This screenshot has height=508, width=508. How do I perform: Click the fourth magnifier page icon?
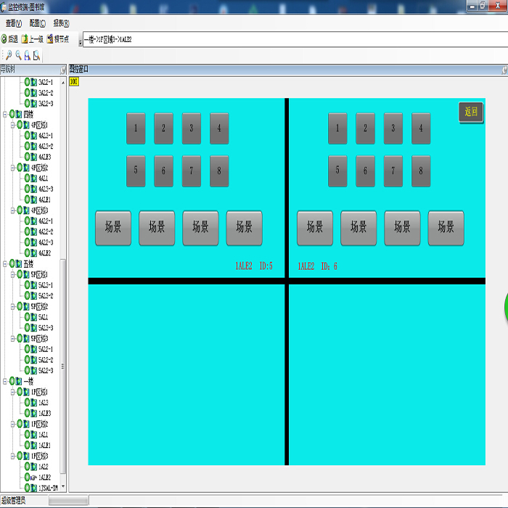coord(36,55)
